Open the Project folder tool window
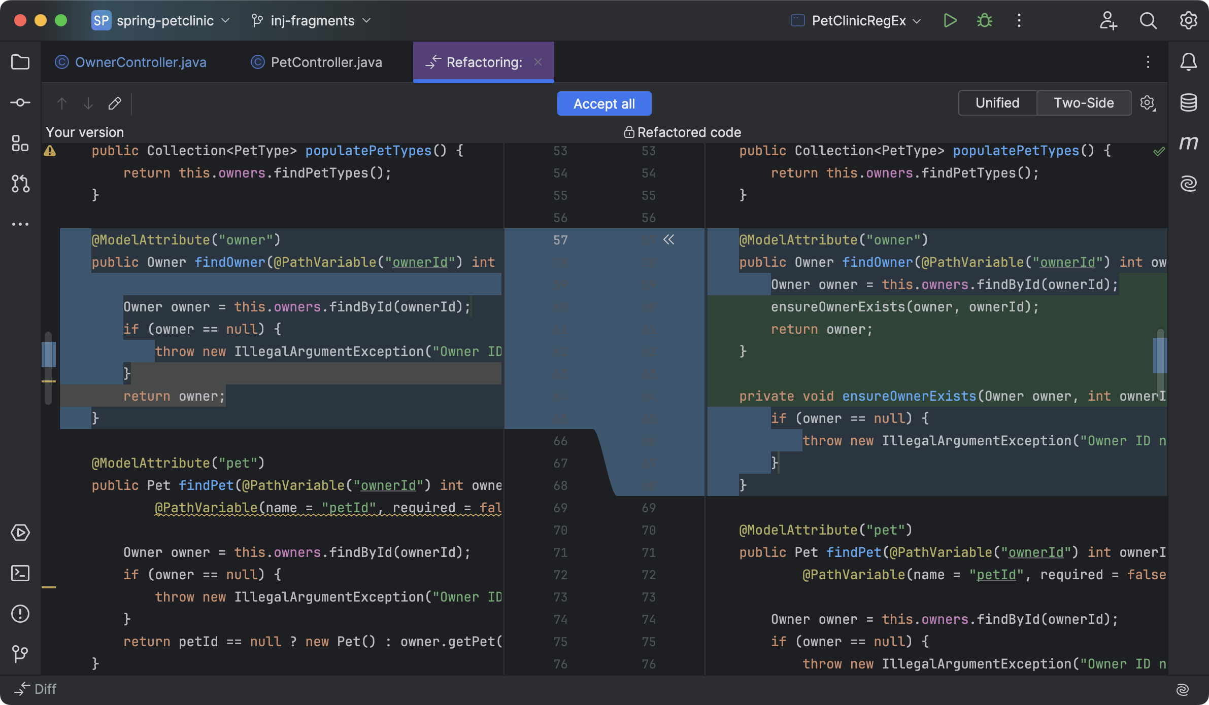The image size is (1209, 705). point(20,62)
